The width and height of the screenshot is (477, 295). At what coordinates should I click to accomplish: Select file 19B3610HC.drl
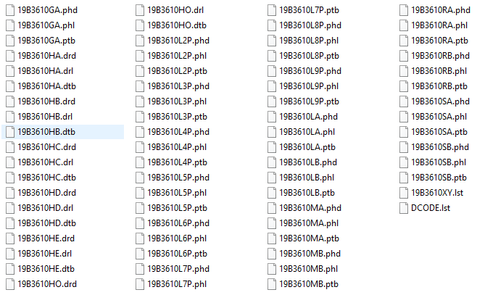pyautogui.click(x=46, y=162)
